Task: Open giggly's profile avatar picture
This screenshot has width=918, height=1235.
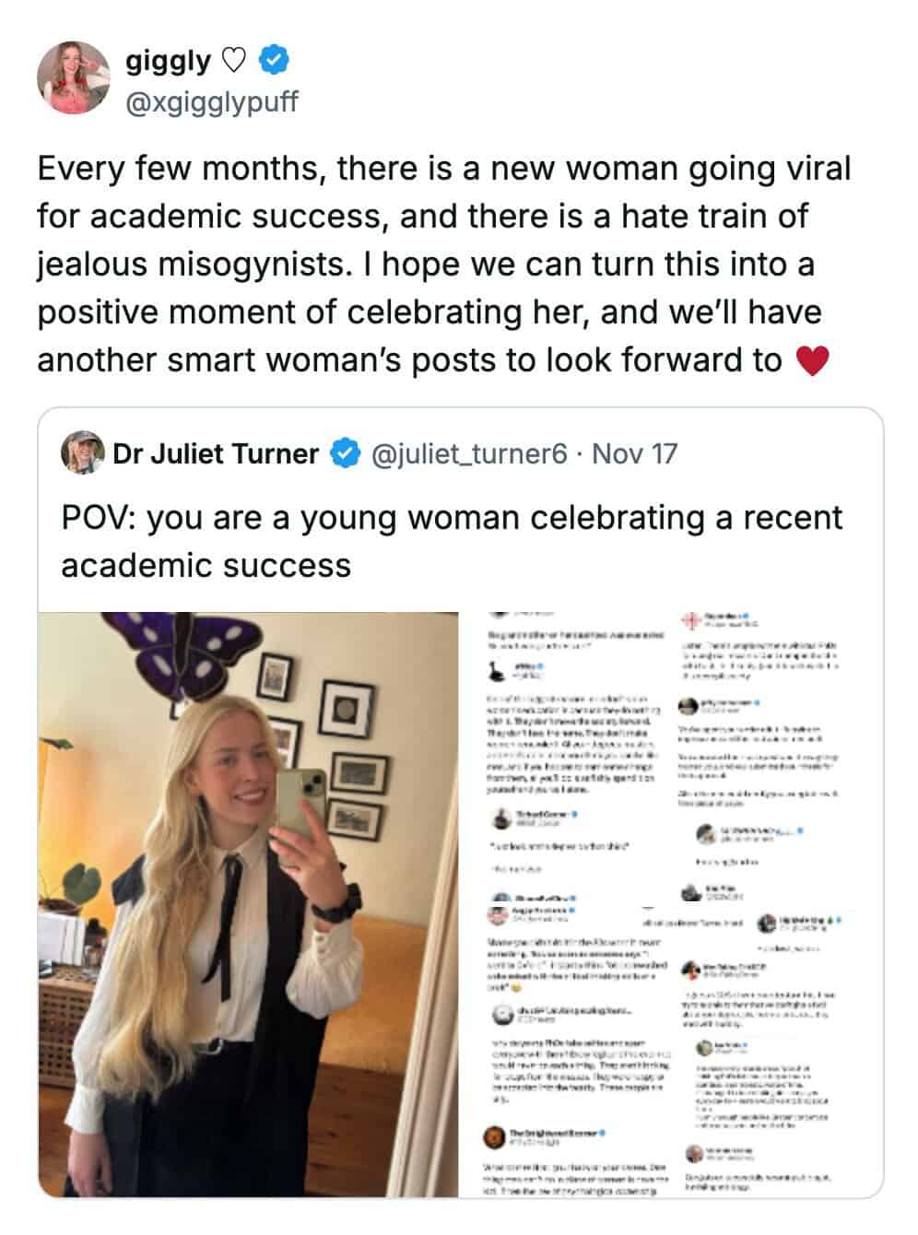Action: coord(73,77)
